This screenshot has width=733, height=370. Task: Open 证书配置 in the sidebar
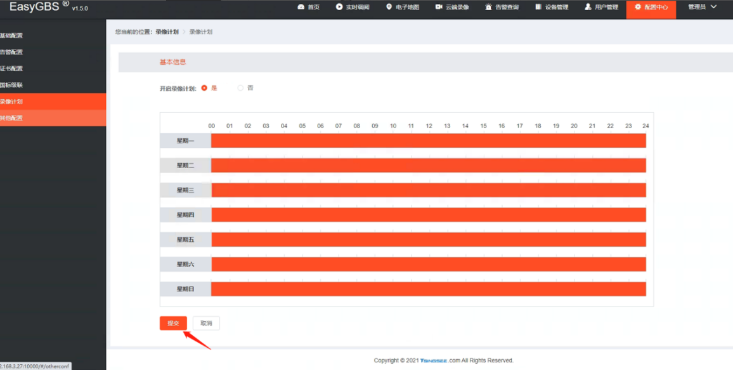(x=53, y=69)
